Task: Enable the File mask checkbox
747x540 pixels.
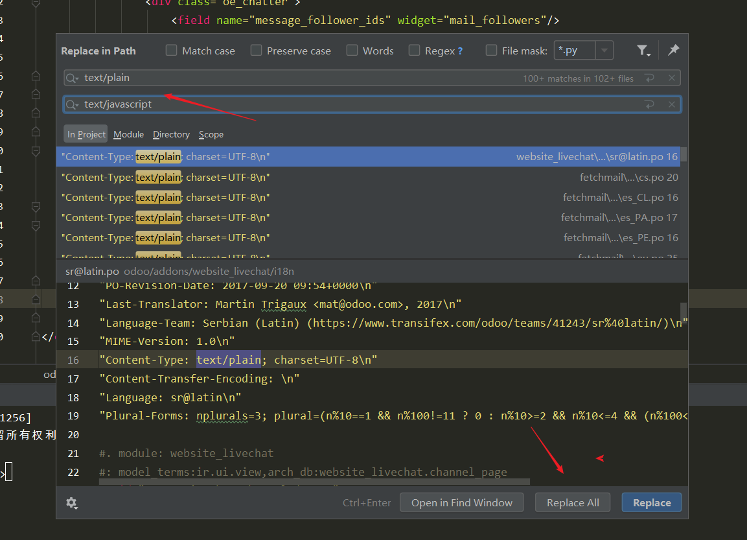Action: pos(491,51)
